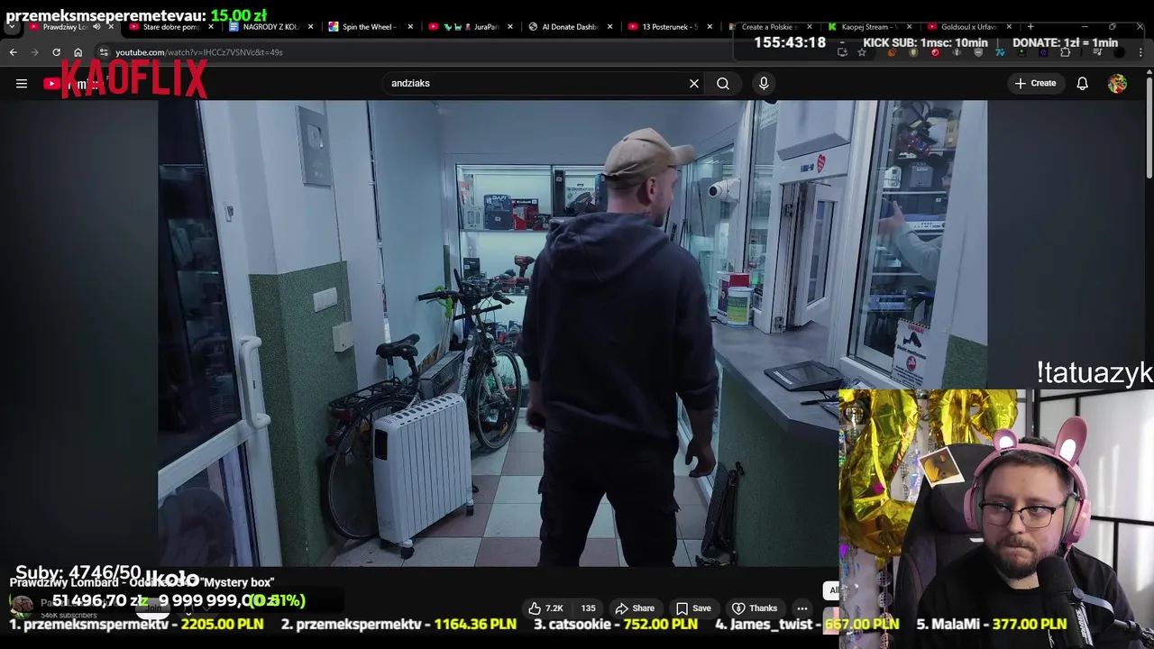Open more actions ellipsis under video
1154x649 pixels.
pyautogui.click(x=801, y=608)
